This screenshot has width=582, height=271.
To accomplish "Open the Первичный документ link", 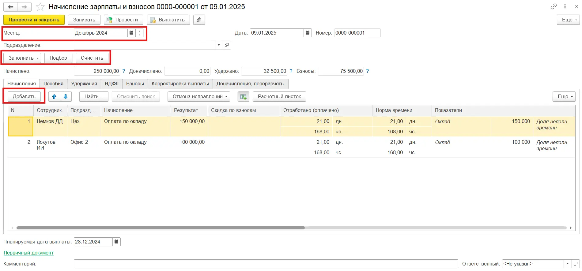I will click(x=28, y=253).
